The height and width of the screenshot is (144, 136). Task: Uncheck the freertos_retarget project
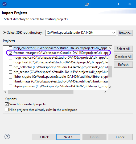[x=10, y=53]
